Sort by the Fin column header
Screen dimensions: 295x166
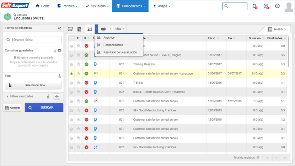coord(231,38)
